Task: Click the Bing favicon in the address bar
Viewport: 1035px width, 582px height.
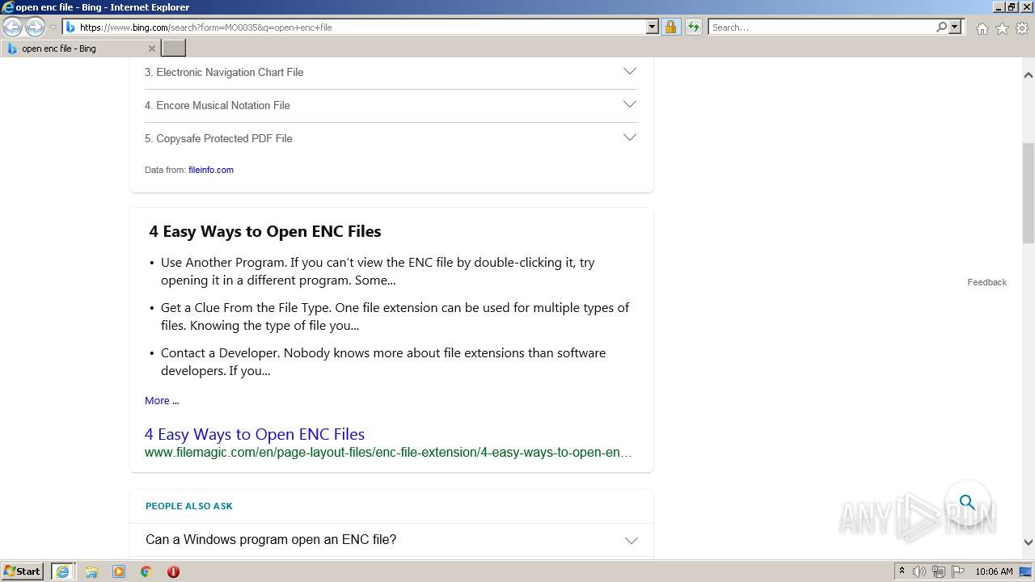Action: click(x=70, y=27)
